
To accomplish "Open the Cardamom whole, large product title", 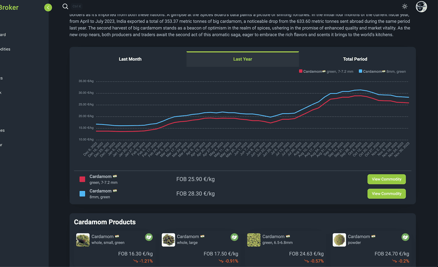I will pos(188,237).
